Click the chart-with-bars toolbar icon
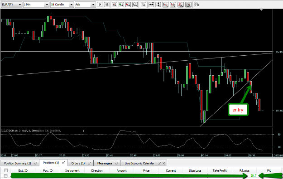This screenshot has height=179, width=283. 188,5
